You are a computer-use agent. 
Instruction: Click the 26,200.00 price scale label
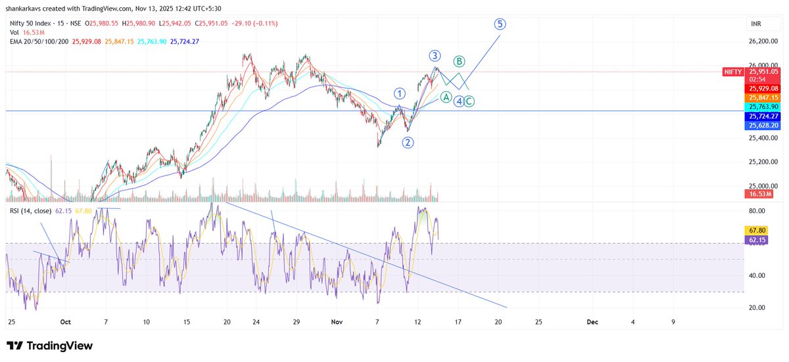click(764, 41)
